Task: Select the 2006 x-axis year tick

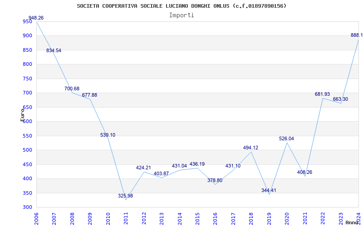Action: pyautogui.click(x=36, y=218)
